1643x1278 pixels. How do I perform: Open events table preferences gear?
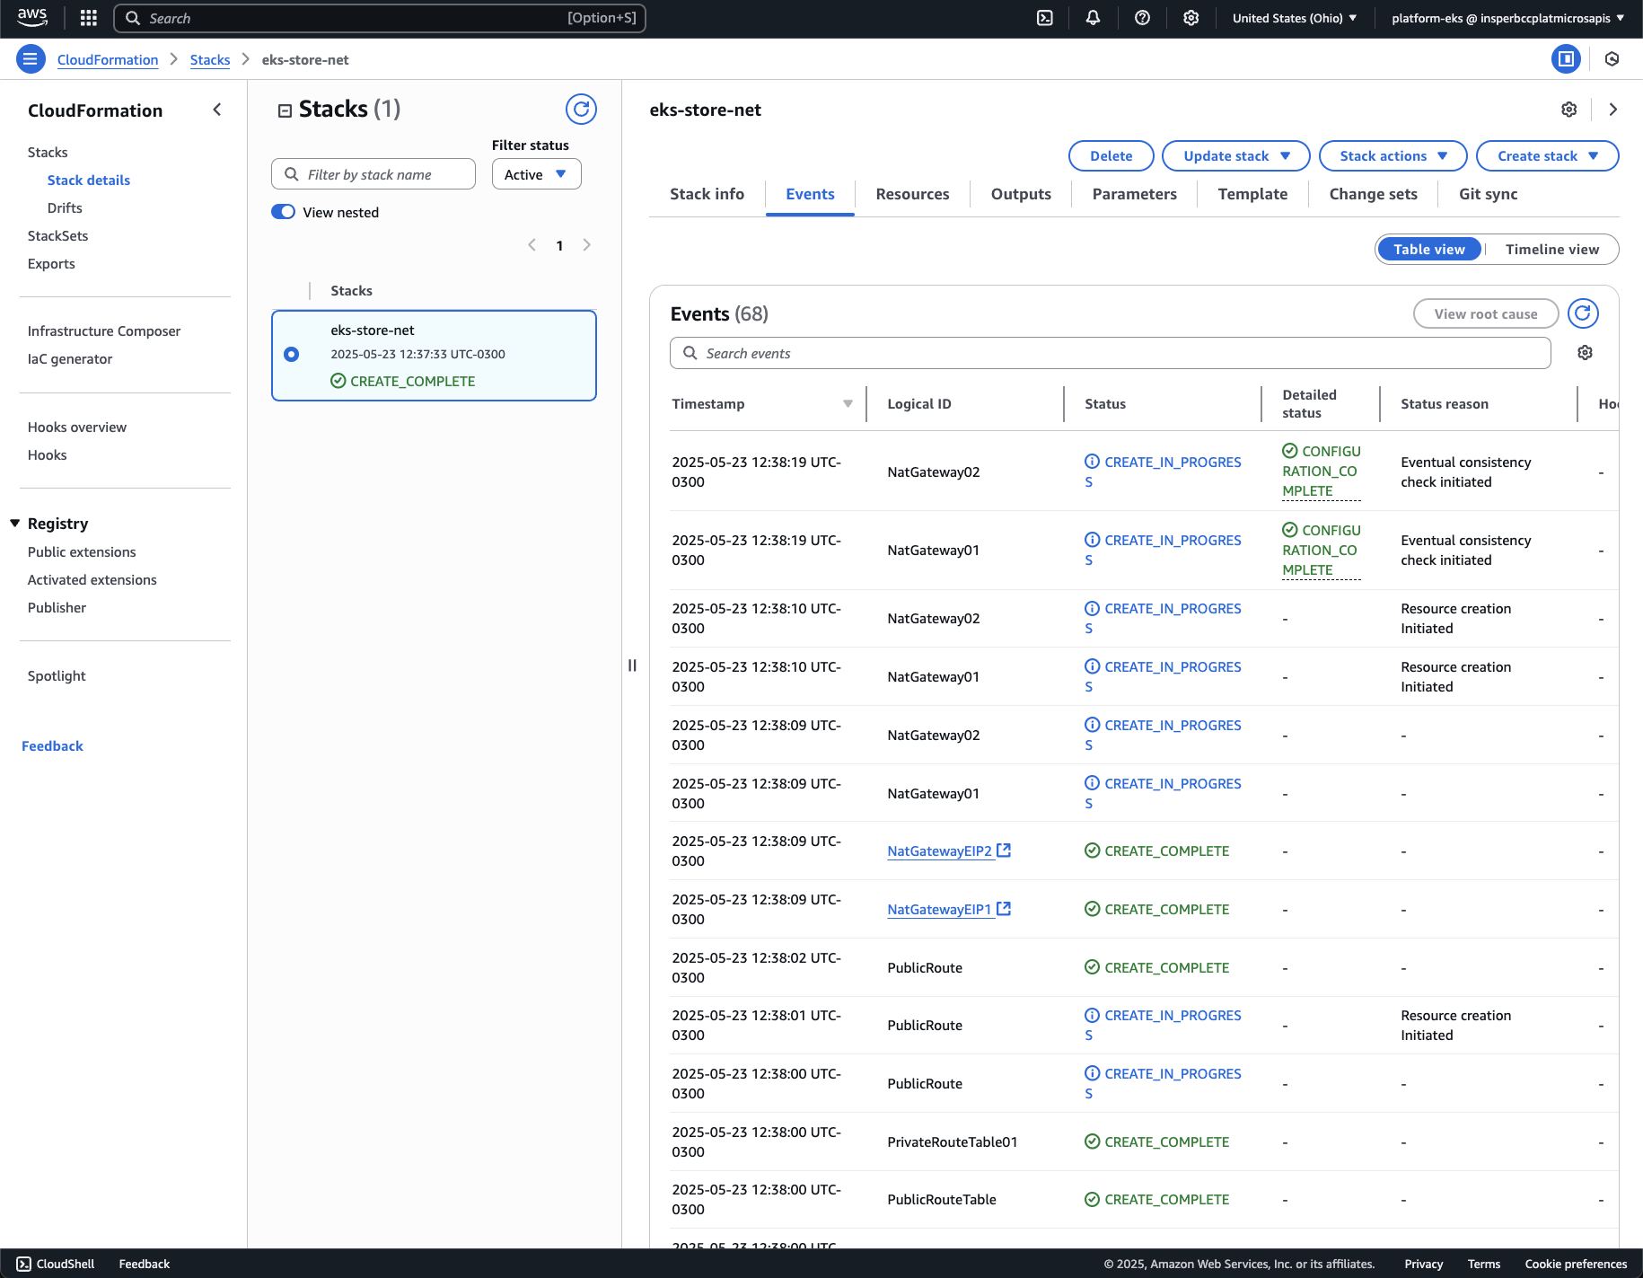1585,353
